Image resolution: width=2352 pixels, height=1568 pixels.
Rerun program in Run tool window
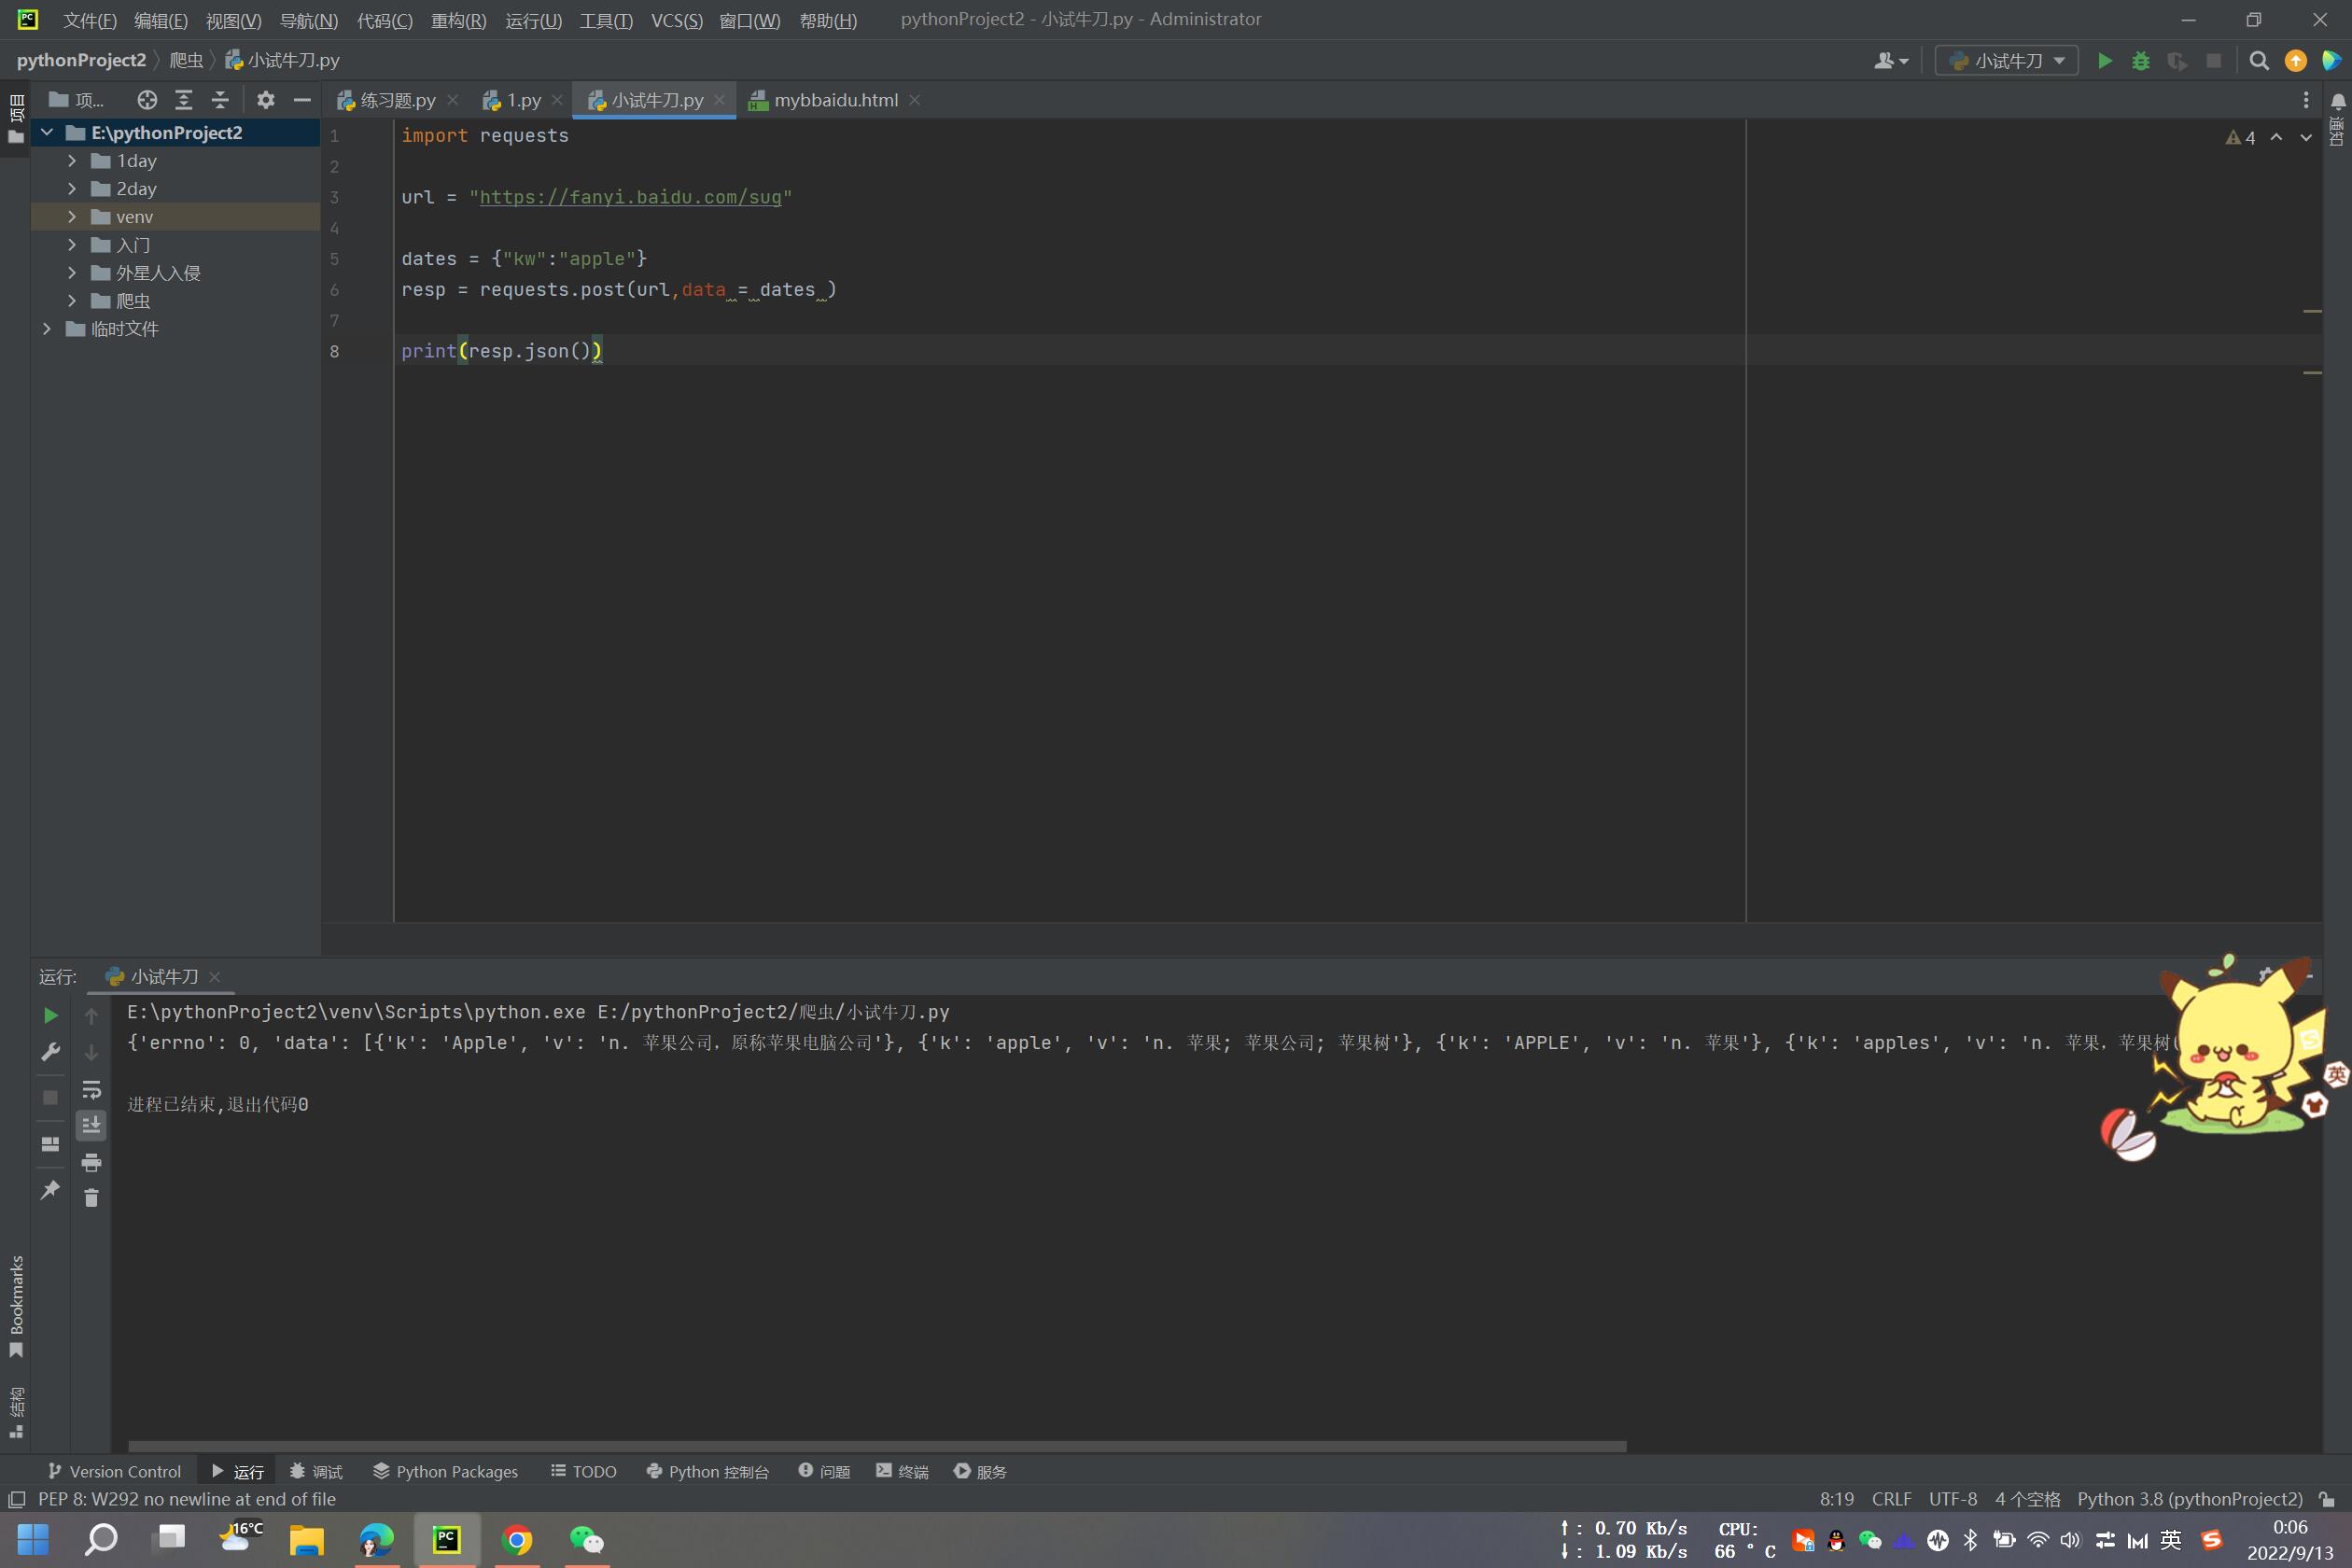tap(50, 1016)
